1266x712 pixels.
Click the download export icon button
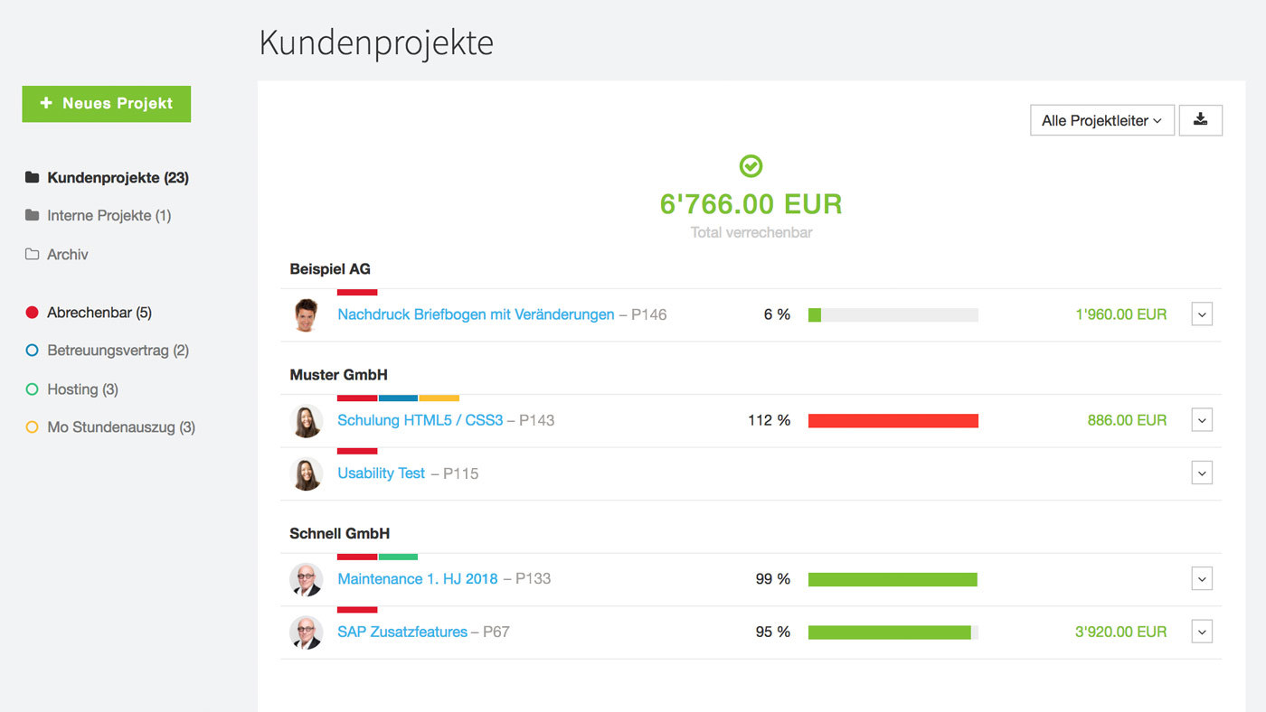pyautogui.click(x=1200, y=120)
